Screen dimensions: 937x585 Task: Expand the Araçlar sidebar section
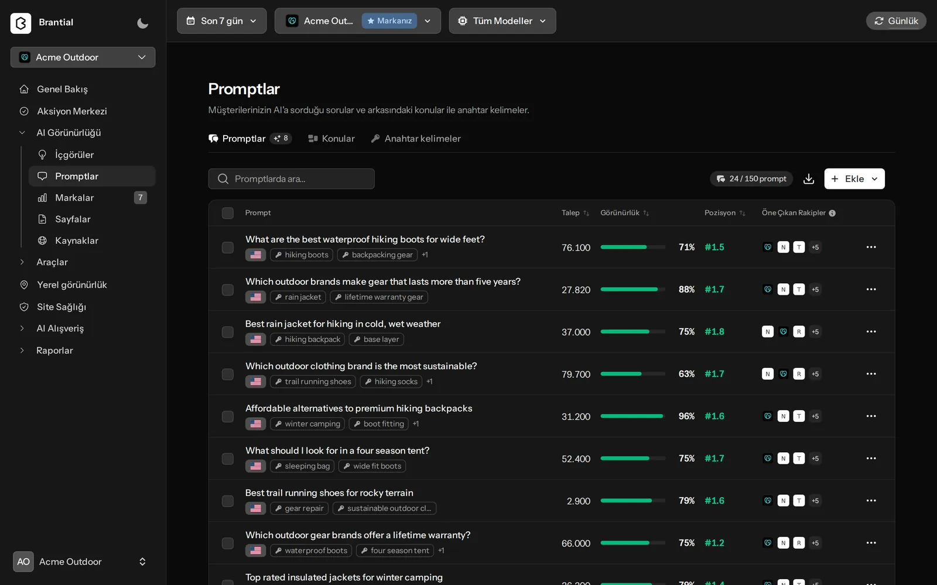(52, 262)
